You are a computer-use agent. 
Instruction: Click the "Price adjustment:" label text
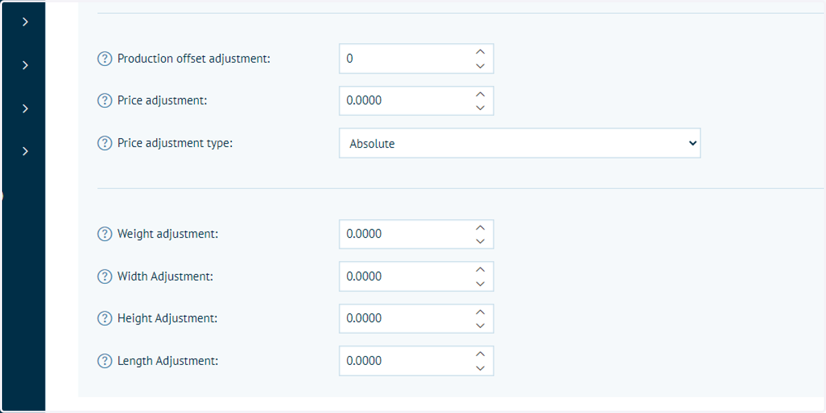coord(162,101)
